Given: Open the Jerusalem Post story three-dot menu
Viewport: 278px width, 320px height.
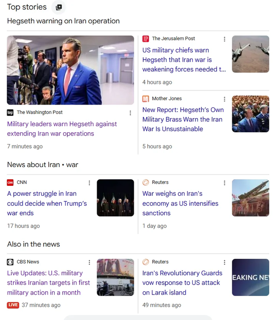Looking at the screenshot, I should (x=224, y=39).
